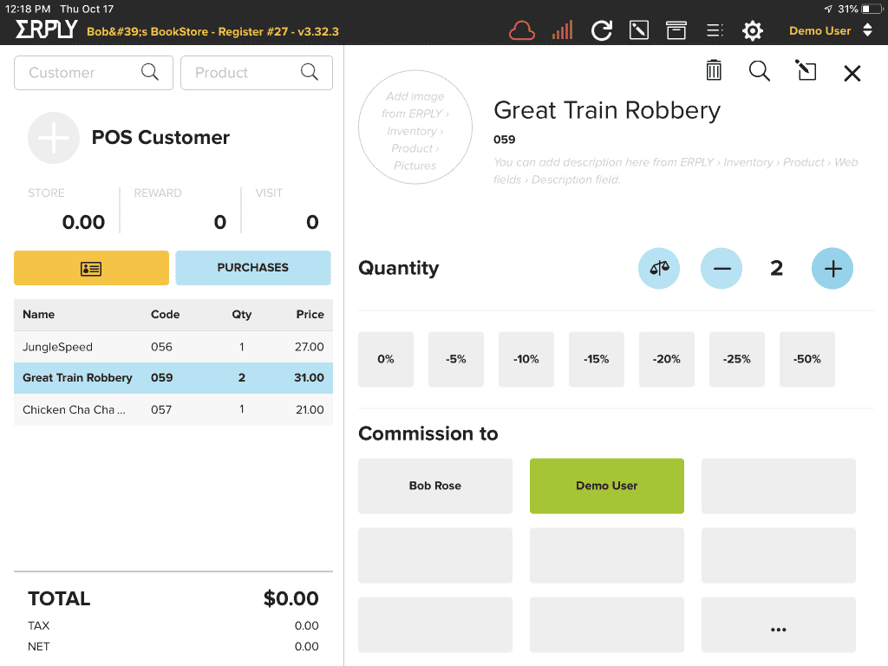
Task: Open the customer details card tab
Action: pyautogui.click(x=90, y=268)
